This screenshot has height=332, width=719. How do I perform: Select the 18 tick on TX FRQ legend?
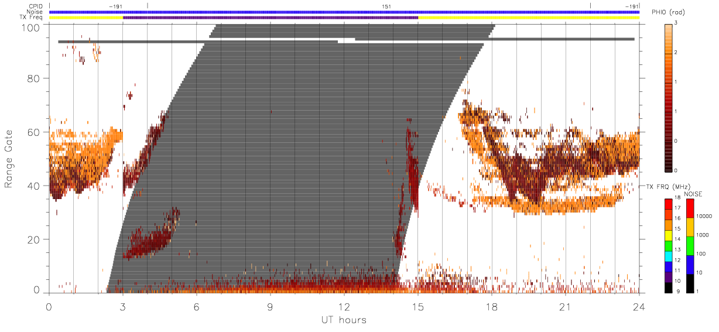click(678, 198)
